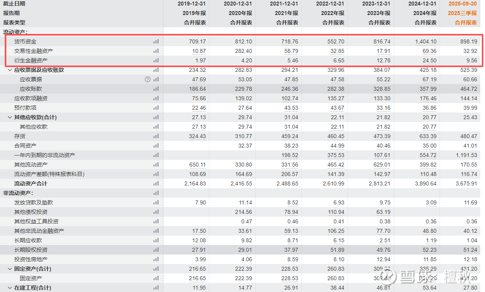The image size is (485, 292).
Task: Click the 存货 row label
Action: click(x=20, y=136)
